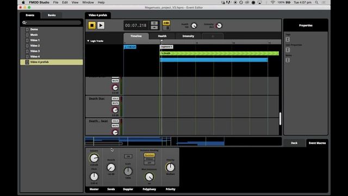The width and height of the screenshot is (348, 196).
Task: Select the Segment marker on logic track
Action: click(166, 47)
